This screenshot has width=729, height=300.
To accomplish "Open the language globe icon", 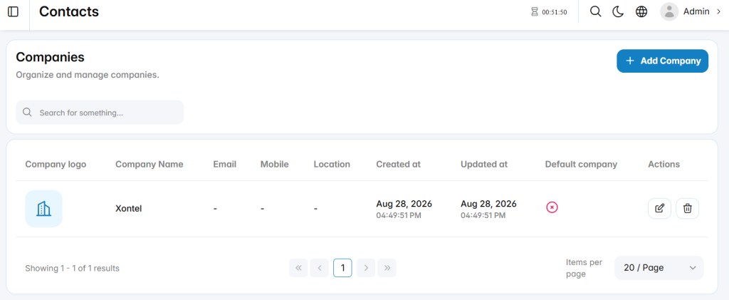I will pyautogui.click(x=641, y=11).
